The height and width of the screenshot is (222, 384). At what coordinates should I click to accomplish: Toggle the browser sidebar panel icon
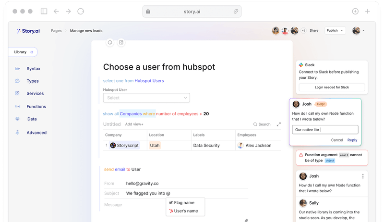[x=44, y=11]
